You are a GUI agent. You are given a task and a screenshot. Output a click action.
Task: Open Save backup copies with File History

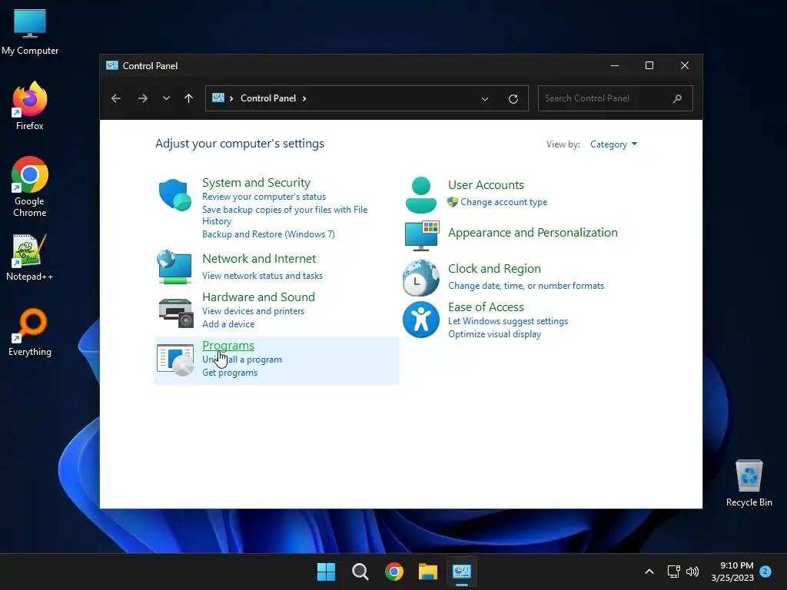tap(284, 215)
